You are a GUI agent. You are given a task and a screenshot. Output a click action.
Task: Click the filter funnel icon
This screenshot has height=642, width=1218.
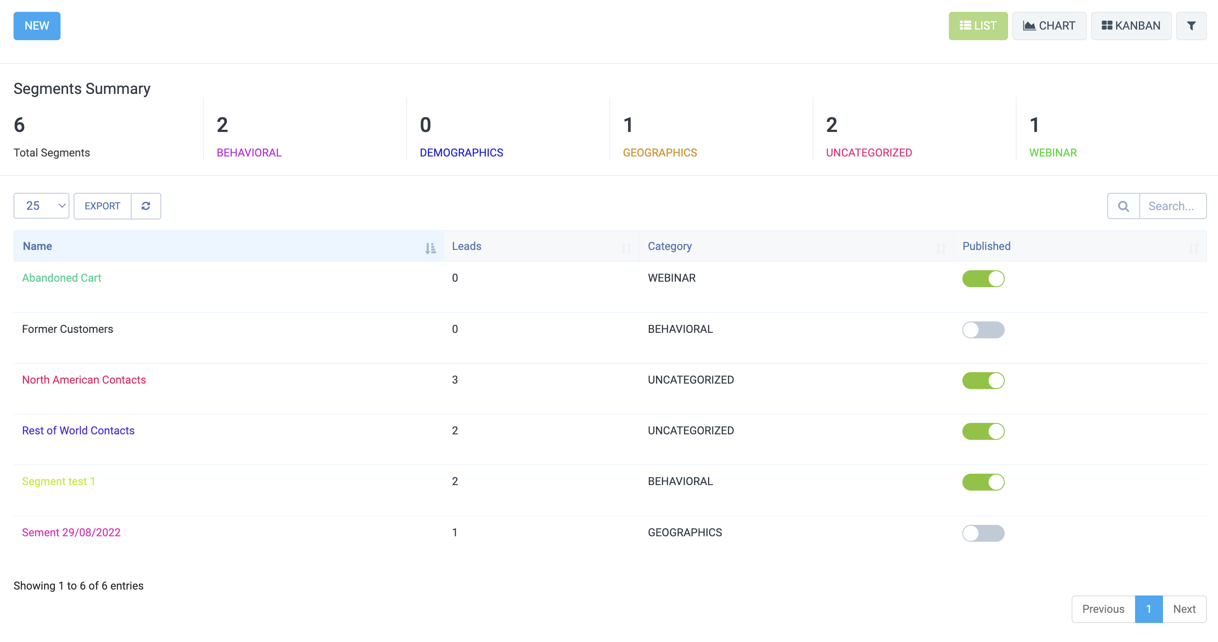[1190, 26]
